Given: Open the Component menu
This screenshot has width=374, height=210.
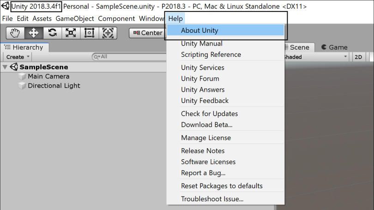Looking at the screenshot, I should (x=116, y=18).
